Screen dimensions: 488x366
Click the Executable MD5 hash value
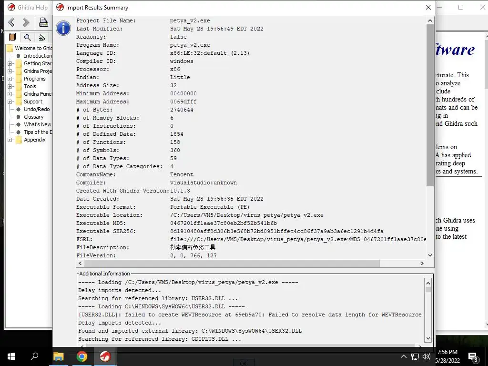pyautogui.click(x=224, y=223)
